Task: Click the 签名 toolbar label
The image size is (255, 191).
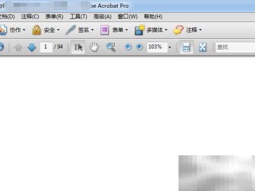Action: point(84,30)
